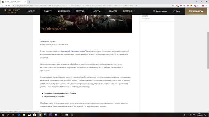Image resolution: width=209 pixels, height=117 pixels.
Task: Click the Регистрация link
Action: 160,11
